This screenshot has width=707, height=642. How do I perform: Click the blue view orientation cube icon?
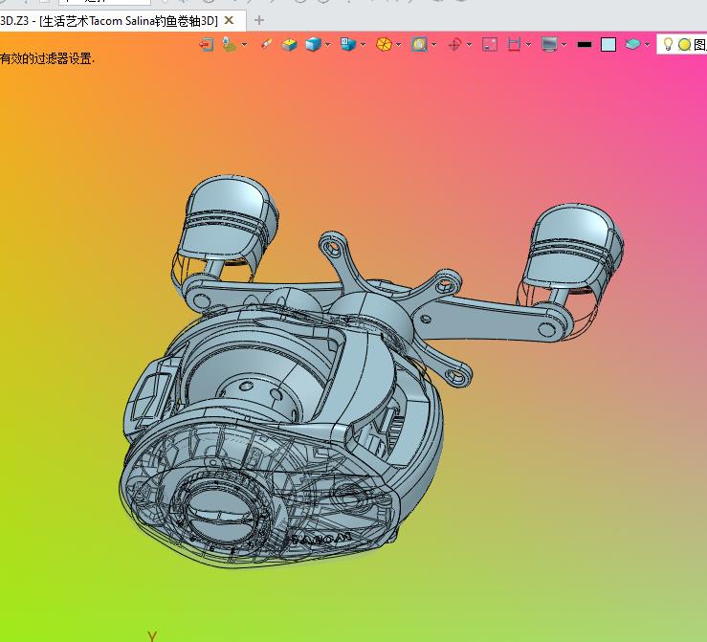[347, 44]
